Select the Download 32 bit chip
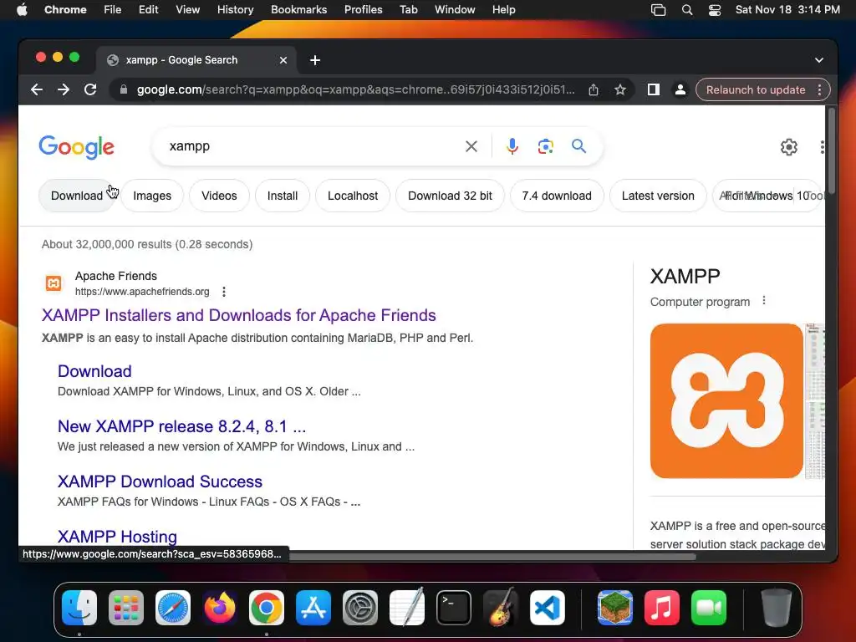 (450, 196)
